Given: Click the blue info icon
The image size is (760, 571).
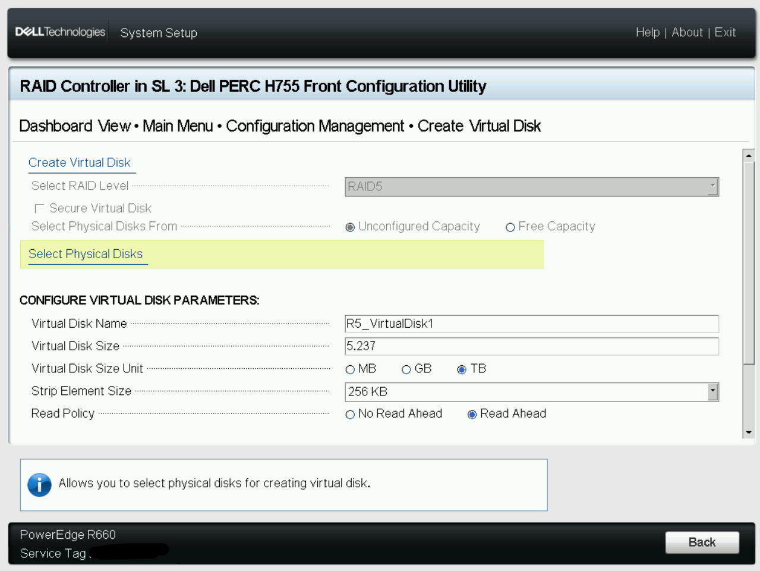Looking at the screenshot, I should tap(39, 485).
